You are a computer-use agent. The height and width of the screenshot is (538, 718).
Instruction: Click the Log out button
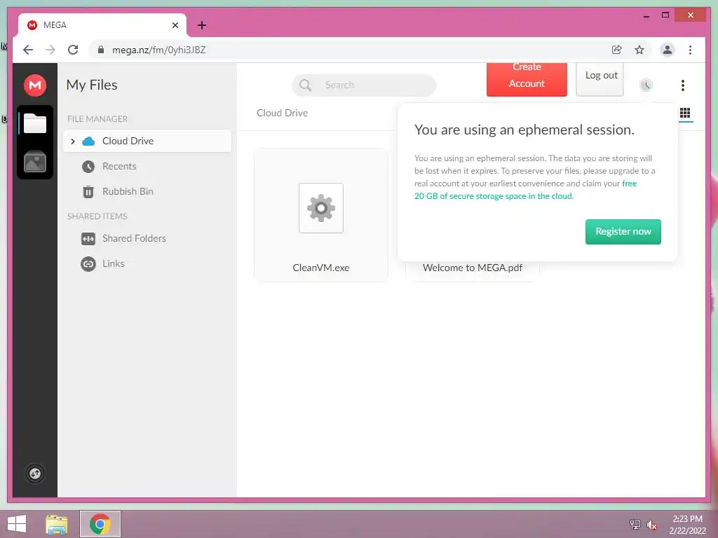[x=600, y=80]
